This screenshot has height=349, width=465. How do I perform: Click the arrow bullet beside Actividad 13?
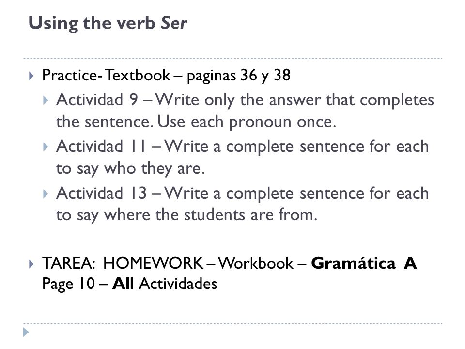(46, 194)
